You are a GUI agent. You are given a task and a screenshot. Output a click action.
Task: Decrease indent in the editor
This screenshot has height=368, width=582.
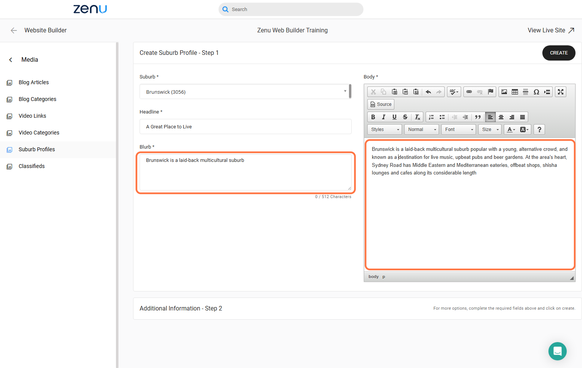click(x=455, y=117)
